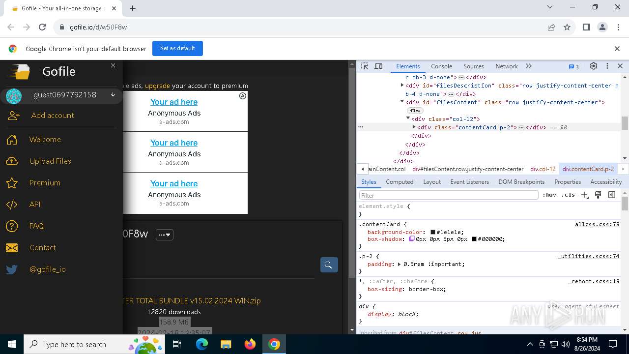Click the first Your ad here link

click(174, 102)
